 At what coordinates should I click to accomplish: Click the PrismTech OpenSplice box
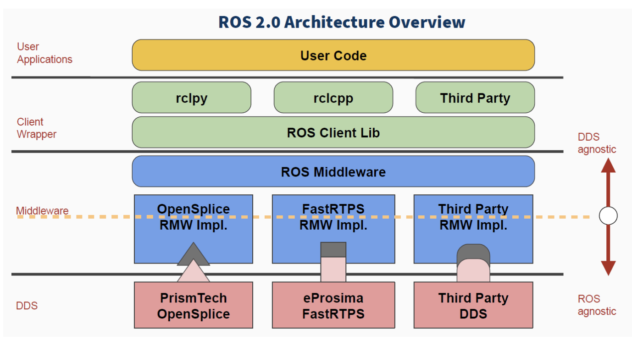point(194,305)
